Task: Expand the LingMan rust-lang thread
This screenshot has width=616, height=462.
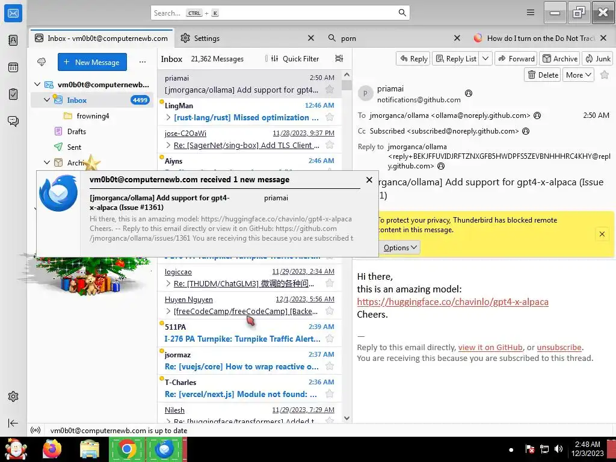Action: click(x=168, y=117)
